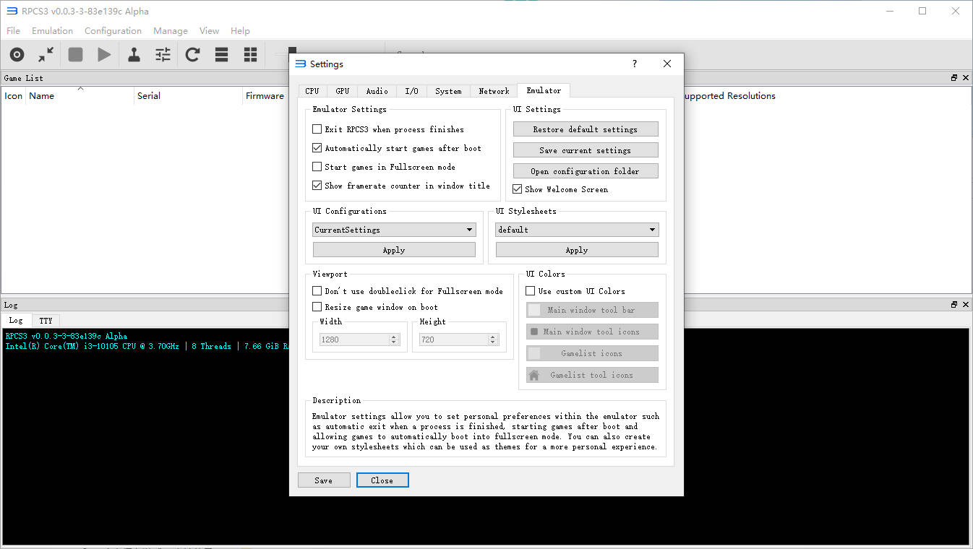This screenshot has width=973, height=549.
Task: Open the Emulation menu
Action: pos(52,31)
